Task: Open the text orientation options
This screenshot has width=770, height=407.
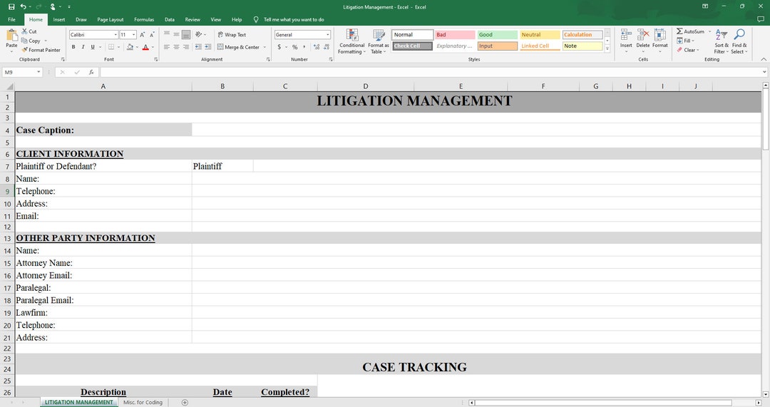Action: [x=199, y=34]
